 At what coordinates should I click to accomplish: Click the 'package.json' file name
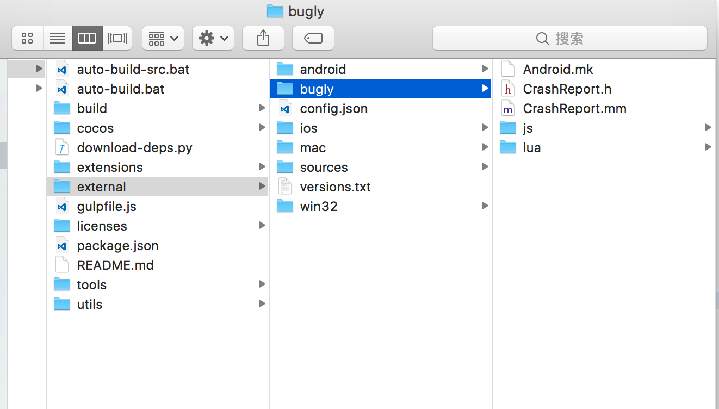click(118, 246)
